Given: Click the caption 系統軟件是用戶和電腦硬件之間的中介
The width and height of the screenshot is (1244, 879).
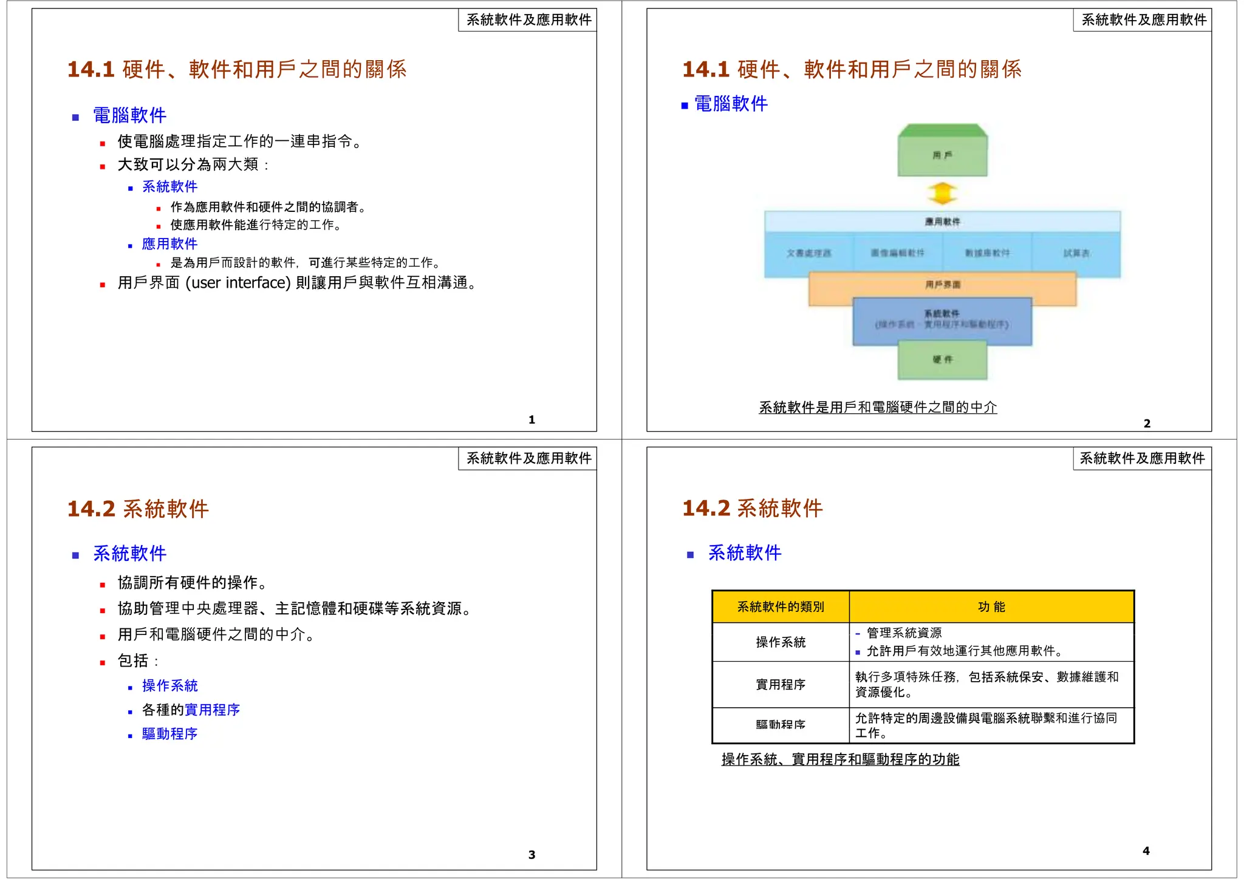Looking at the screenshot, I should coord(878,407).
